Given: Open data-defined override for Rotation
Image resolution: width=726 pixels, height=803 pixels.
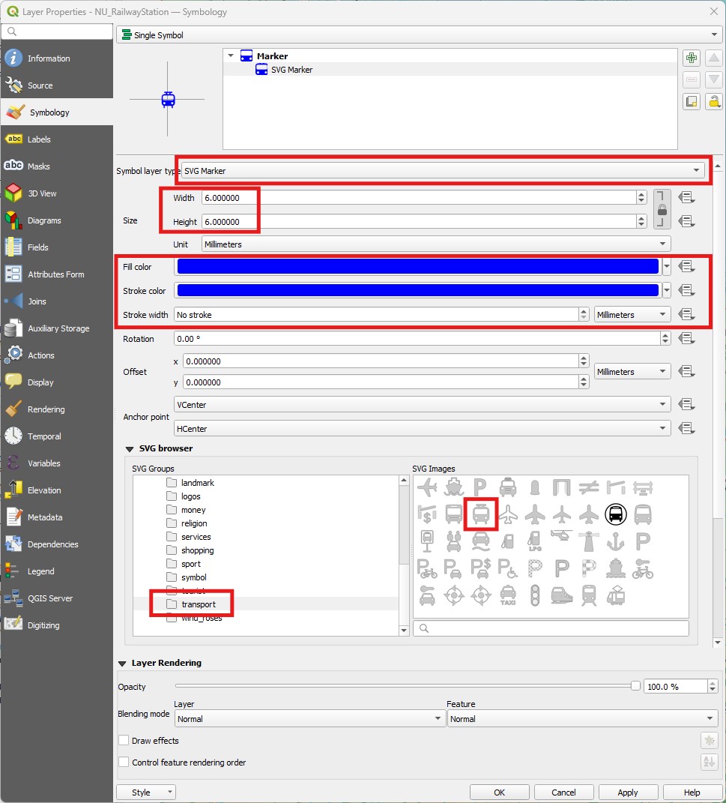Looking at the screenshot, I should [x=686, y=338].
